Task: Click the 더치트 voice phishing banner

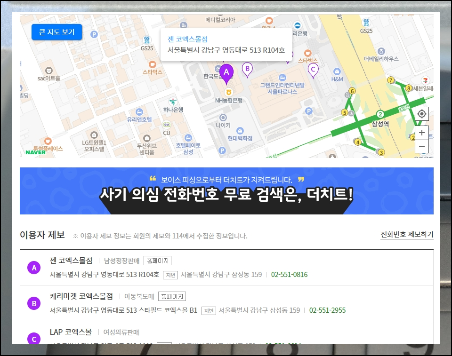Action: pyautogui.click(x=226, y=191)
